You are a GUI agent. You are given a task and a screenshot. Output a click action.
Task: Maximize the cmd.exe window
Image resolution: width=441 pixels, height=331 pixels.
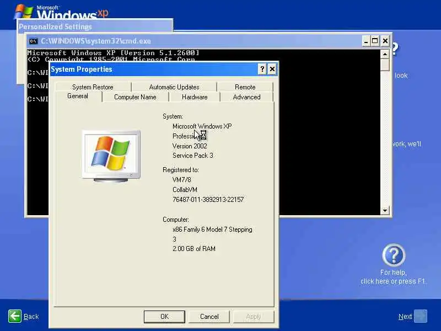pos(375,41)
